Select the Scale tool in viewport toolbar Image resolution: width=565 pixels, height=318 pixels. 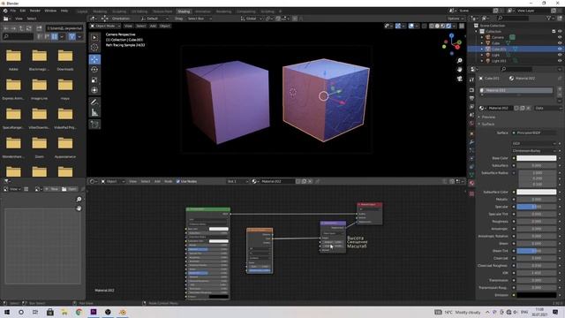coord(94,80)
